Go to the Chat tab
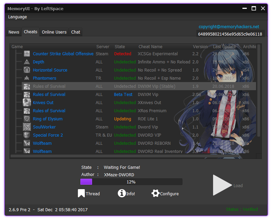272x219 pixels. (76, 32)
